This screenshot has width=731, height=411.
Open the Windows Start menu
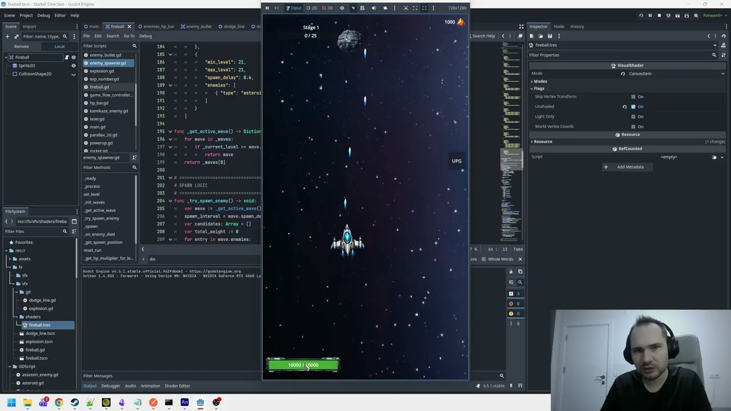click(x=11, y=402)
